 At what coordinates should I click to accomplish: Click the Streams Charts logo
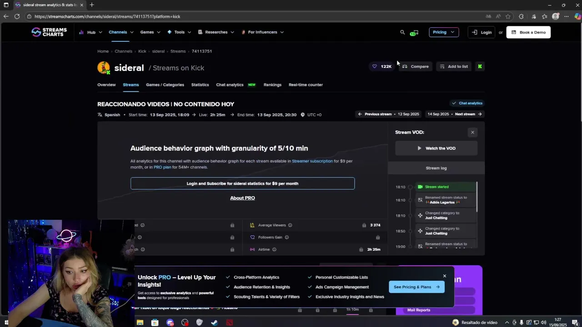(x=49, y=32)
